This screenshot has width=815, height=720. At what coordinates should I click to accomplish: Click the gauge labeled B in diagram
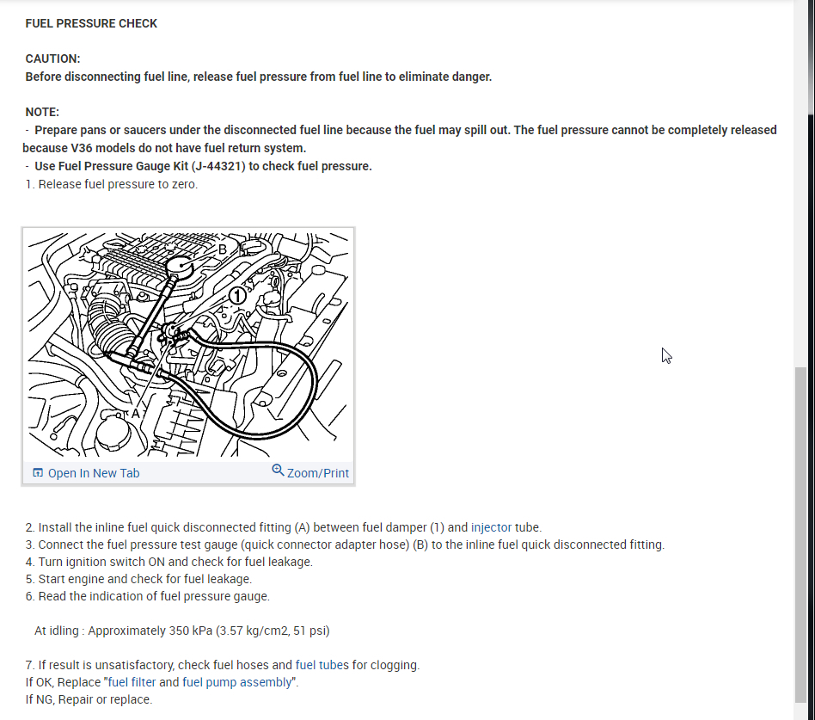click(180, 267)
